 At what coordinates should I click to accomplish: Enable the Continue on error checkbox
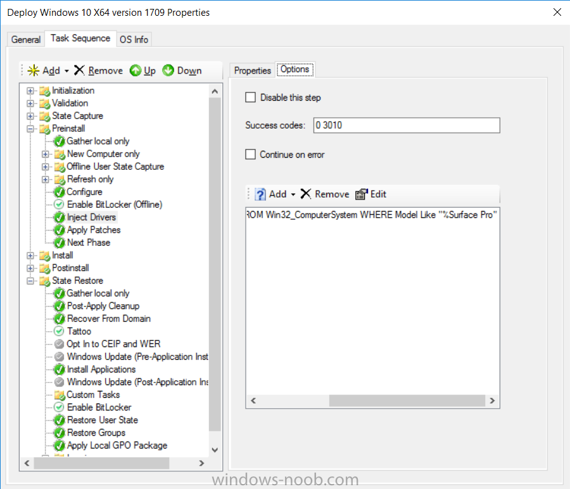[x=250, y=154]
